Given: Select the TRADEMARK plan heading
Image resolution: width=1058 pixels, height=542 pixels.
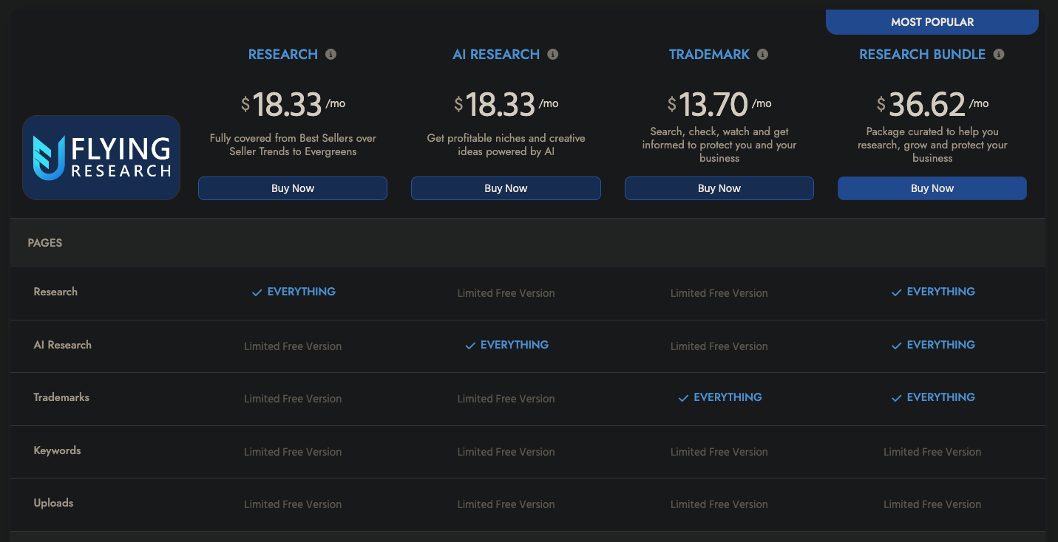Looking at the screenshot, I should (709, 55).
